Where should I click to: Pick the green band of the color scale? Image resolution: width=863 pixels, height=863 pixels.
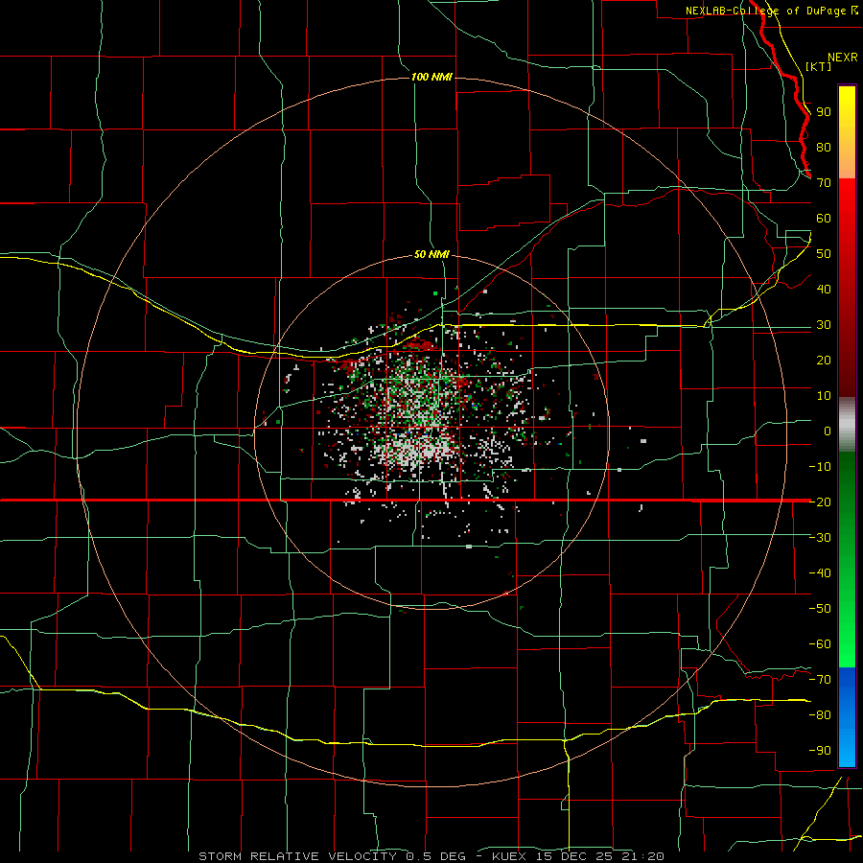point(847,559)
